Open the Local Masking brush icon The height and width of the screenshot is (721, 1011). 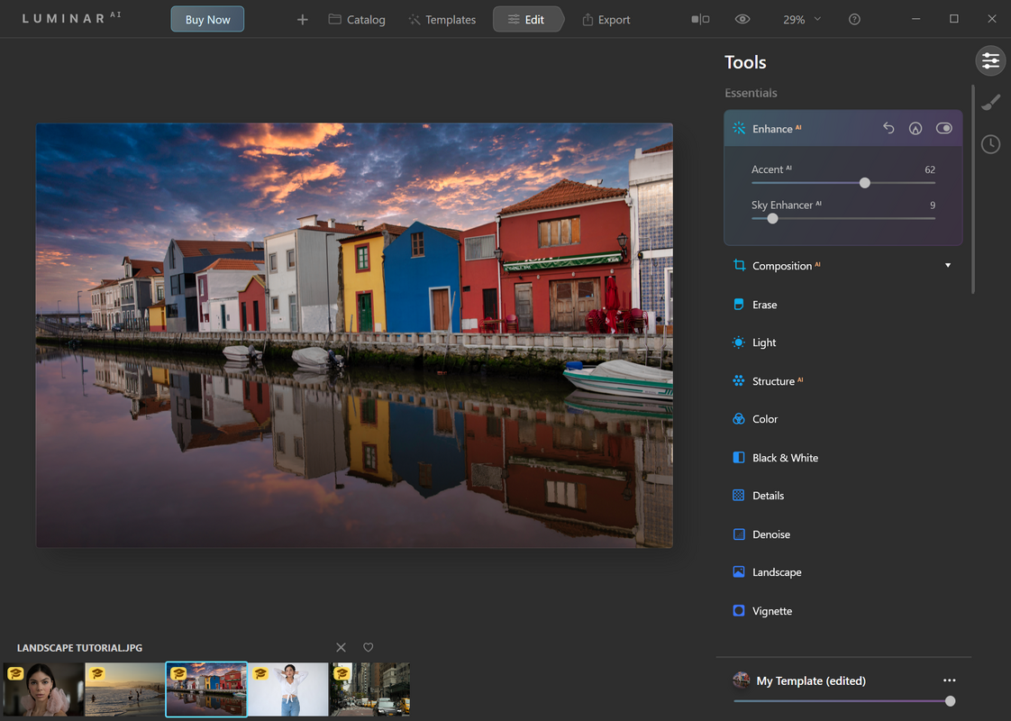[990, 103]
